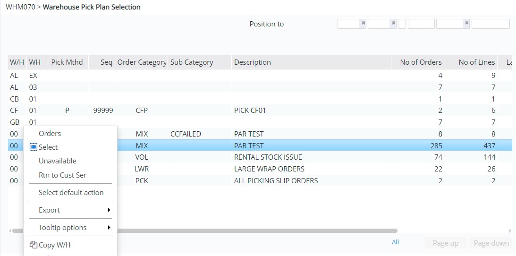Screen dimensions: 516x256
Task: Click the Copy W/H clipboard icon
Action: (x=33, y=245)
